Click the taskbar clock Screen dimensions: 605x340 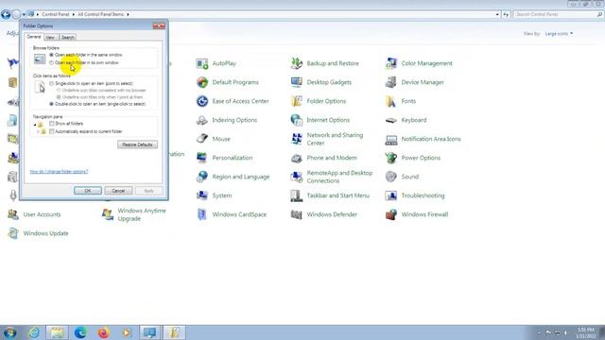[586, 332]
